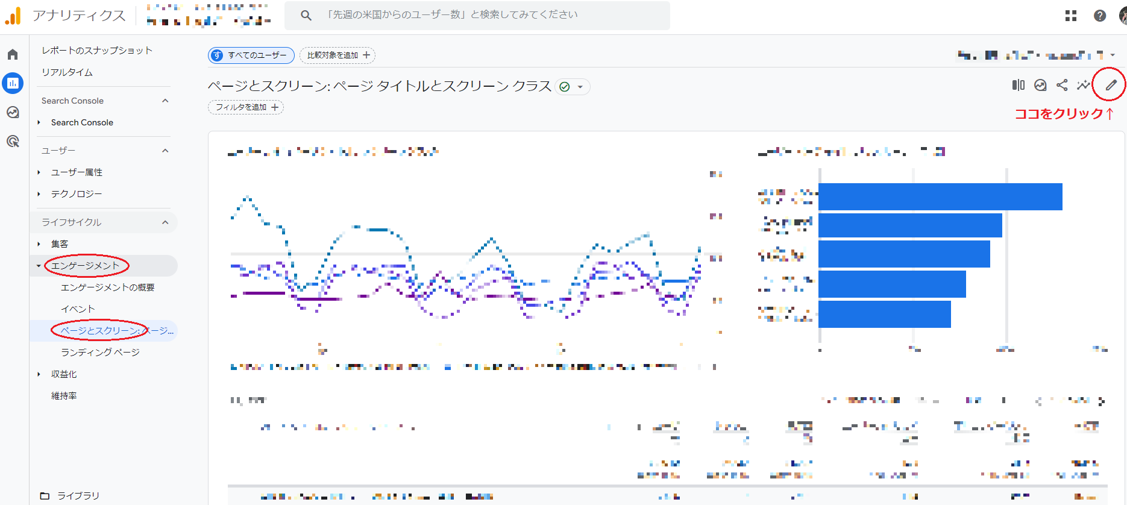1127x505 pixels.
Task: Expand テクノロジー in the sidebar
Action: (x=39, y=194)
